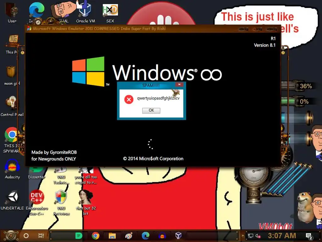Open the VMO Technic desktop icon
The height and width of the screenshot is (242, 322).
coord(61,175)
